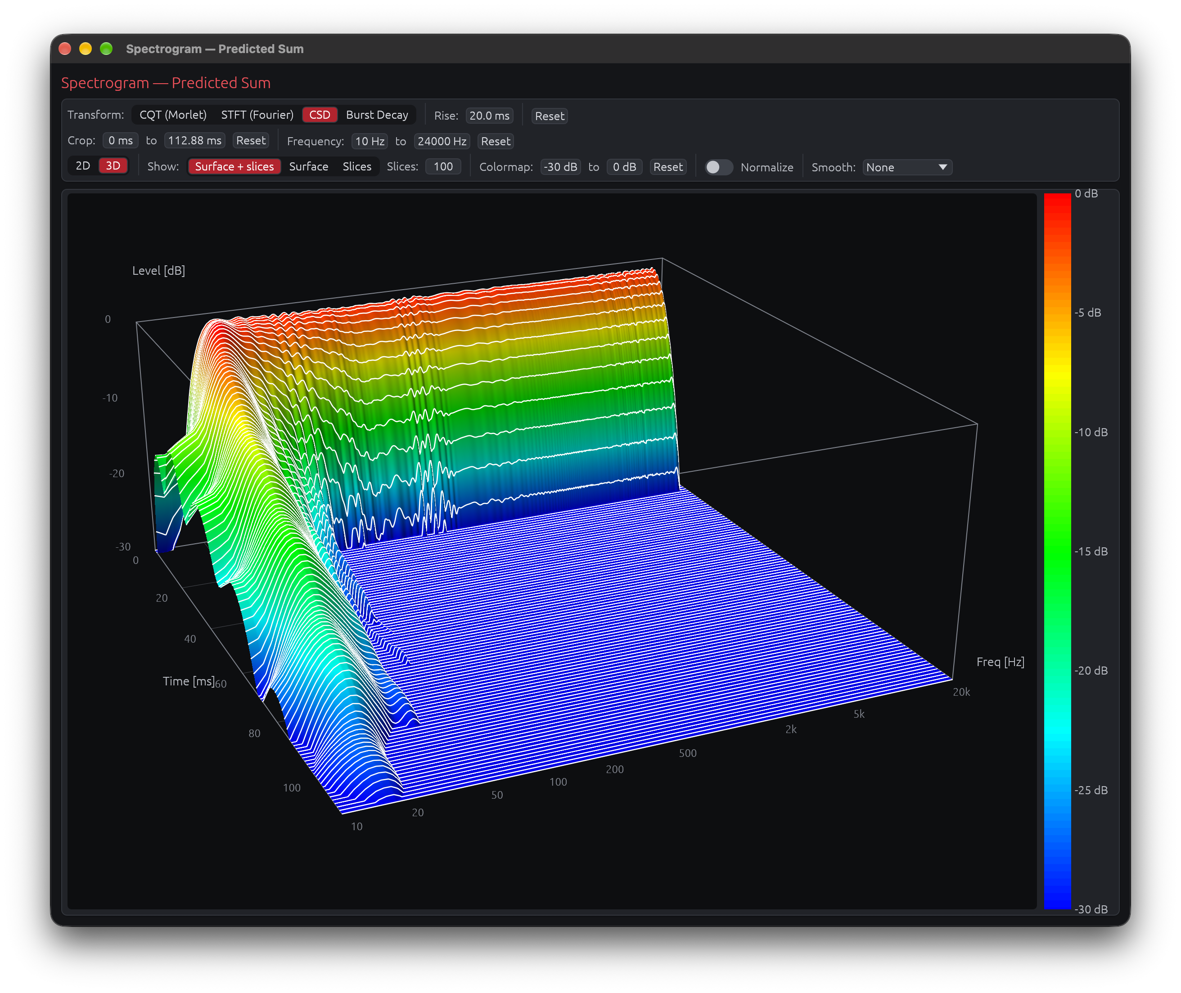1181x993 pixels.
Task: Click the 0 dB colorbar label
Action: coord(1086,194)
